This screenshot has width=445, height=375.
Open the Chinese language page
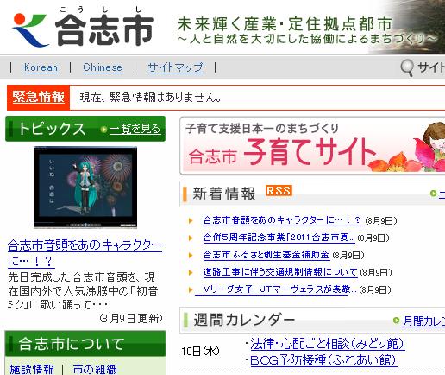(x=103, y=67)
